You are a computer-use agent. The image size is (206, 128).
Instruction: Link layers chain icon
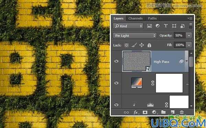[x=126, y=112]
